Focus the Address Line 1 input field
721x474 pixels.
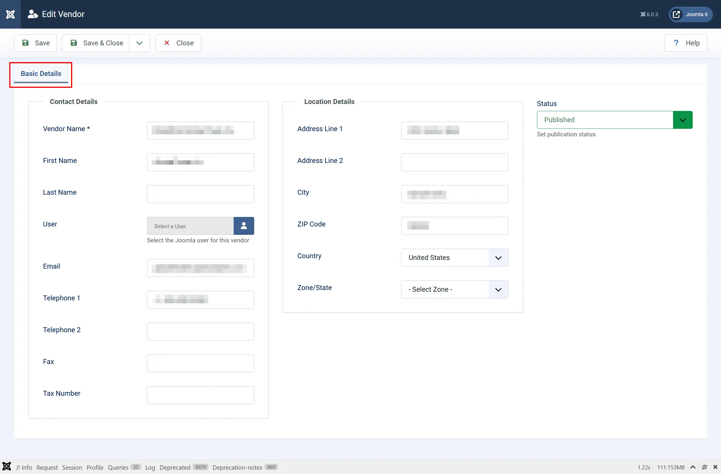pos(454,131)
